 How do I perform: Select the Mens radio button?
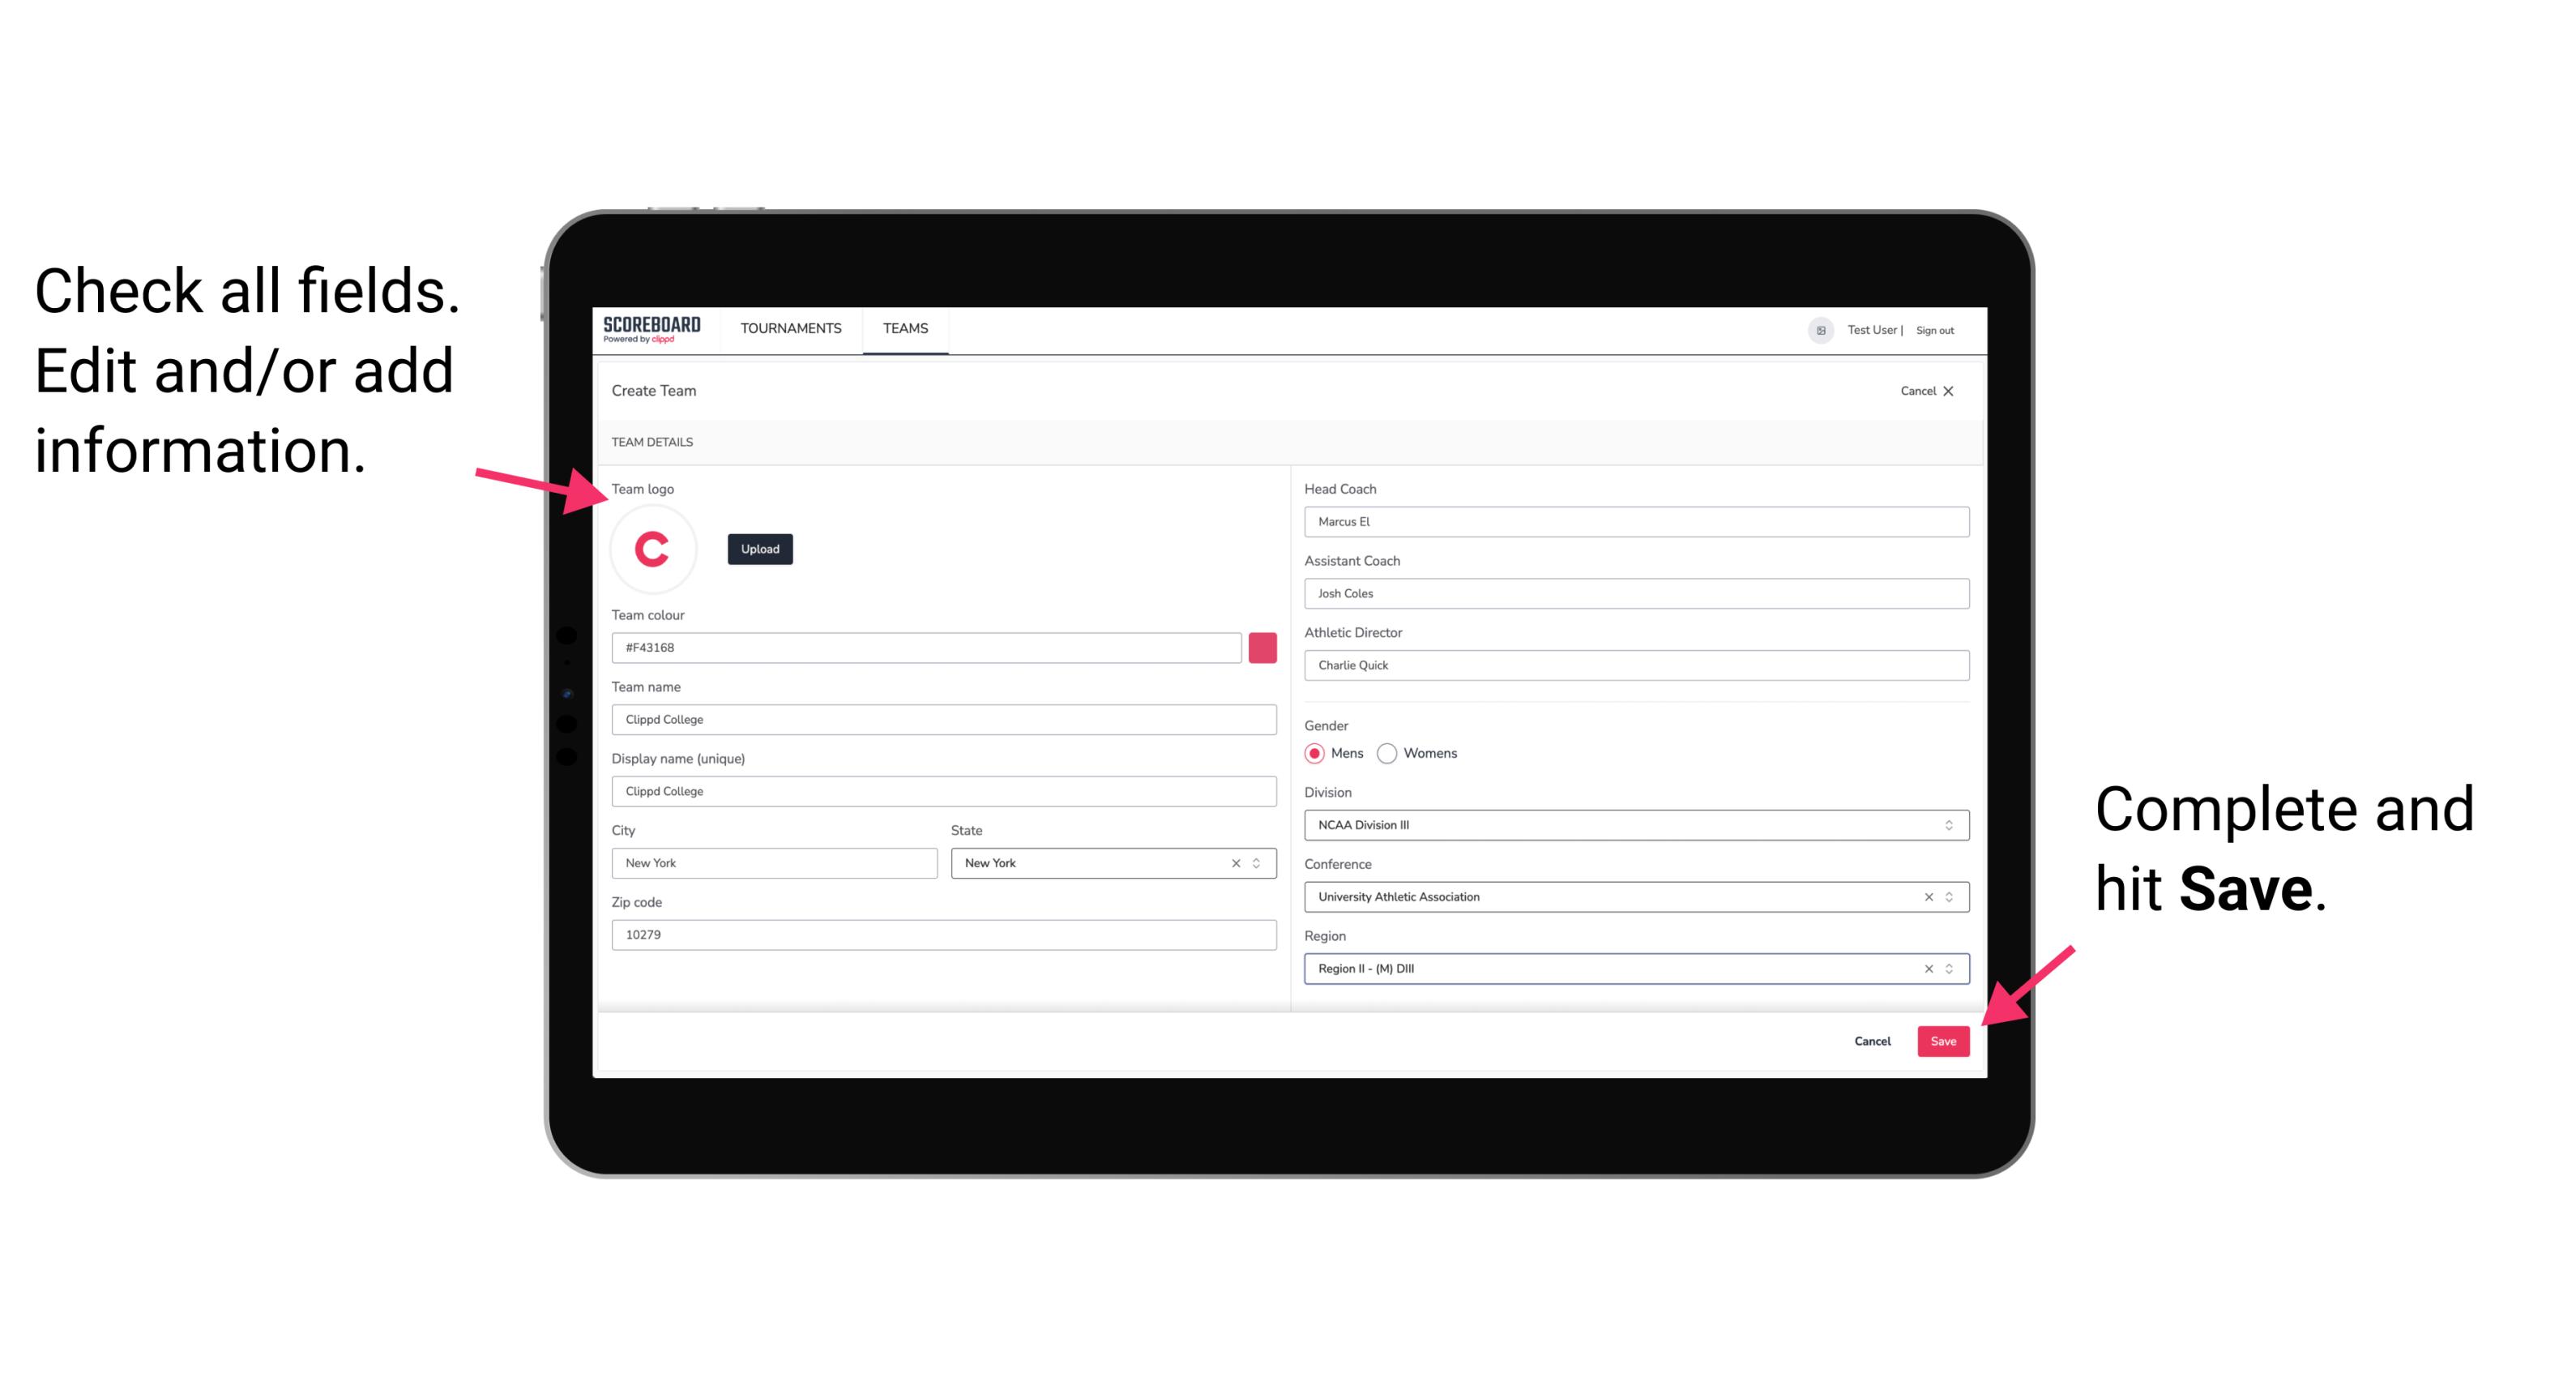click(x=1314, y=753)
